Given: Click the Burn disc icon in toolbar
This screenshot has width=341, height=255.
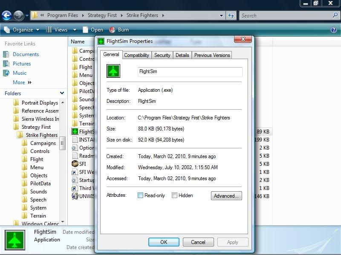Looking at the screenshot, I should pos(112,30).
